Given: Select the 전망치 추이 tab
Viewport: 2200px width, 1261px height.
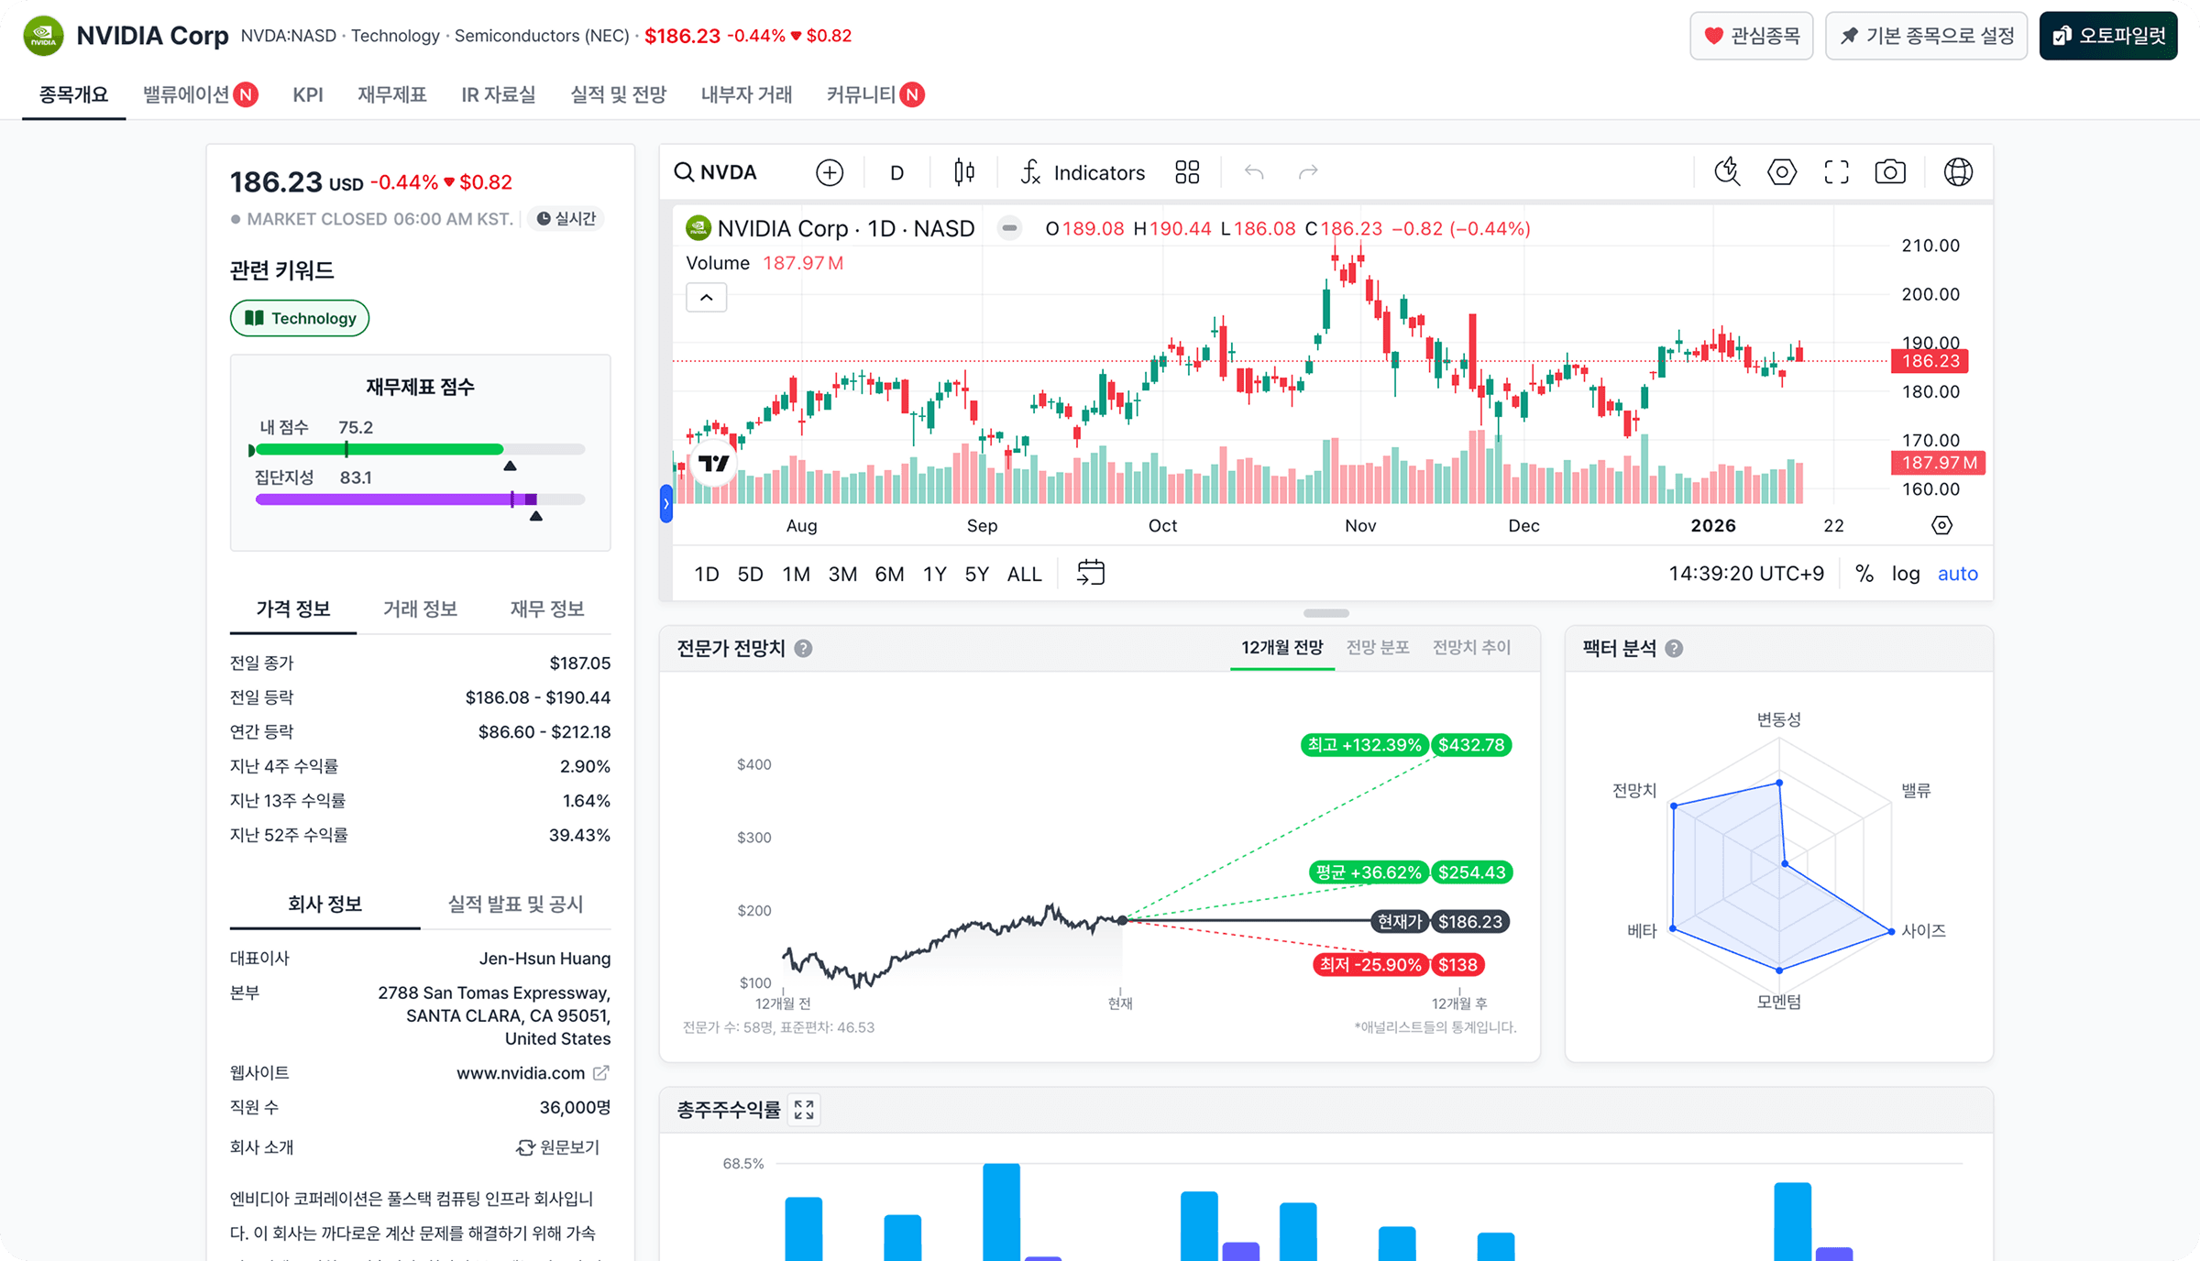Looking at the screenshot, I should 1472,648.
